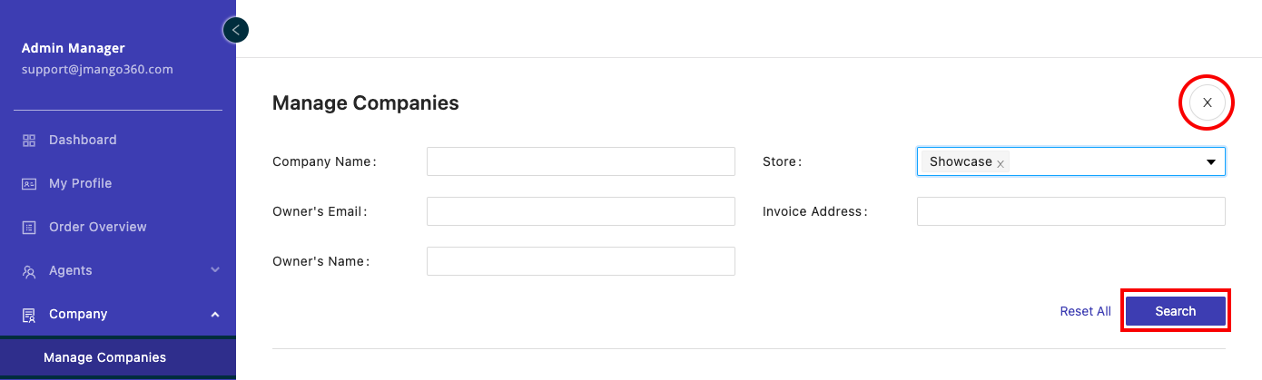Expand the Agents submenu chevron

coord(215,270)
